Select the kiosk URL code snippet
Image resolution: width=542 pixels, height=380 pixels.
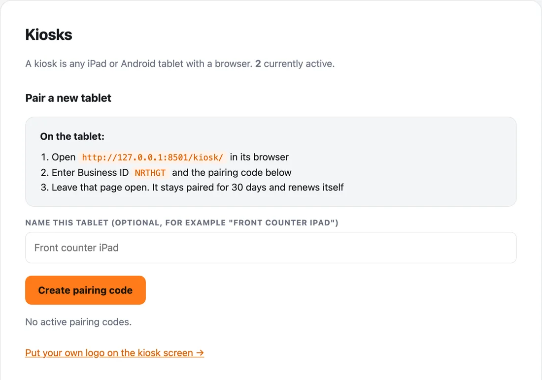point(152,157)
